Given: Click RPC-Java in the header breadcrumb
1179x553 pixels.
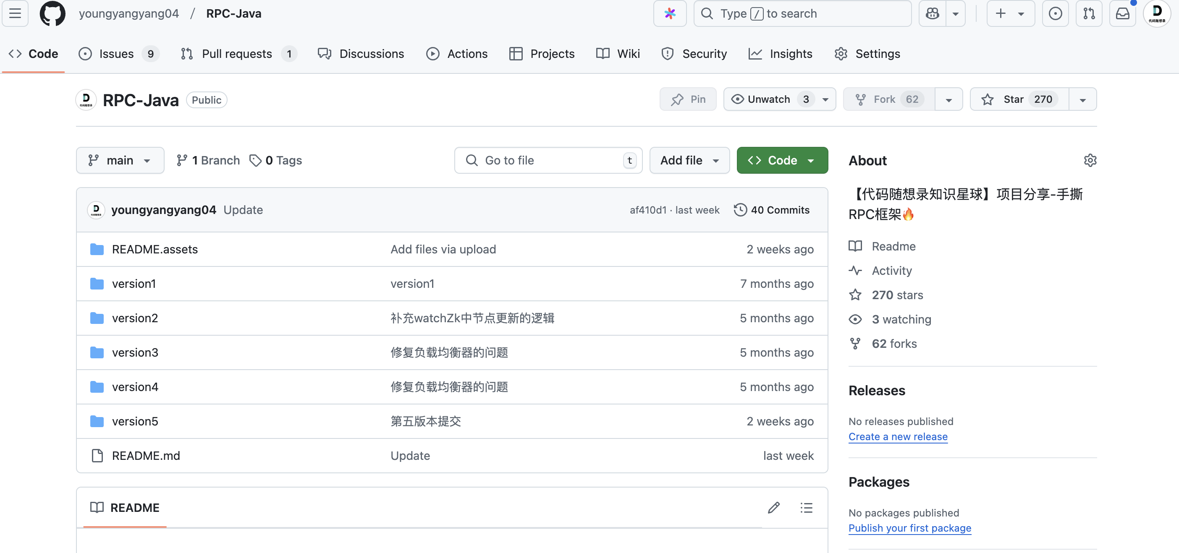Looking at the screenshot, I should click(x=233, y=14).
